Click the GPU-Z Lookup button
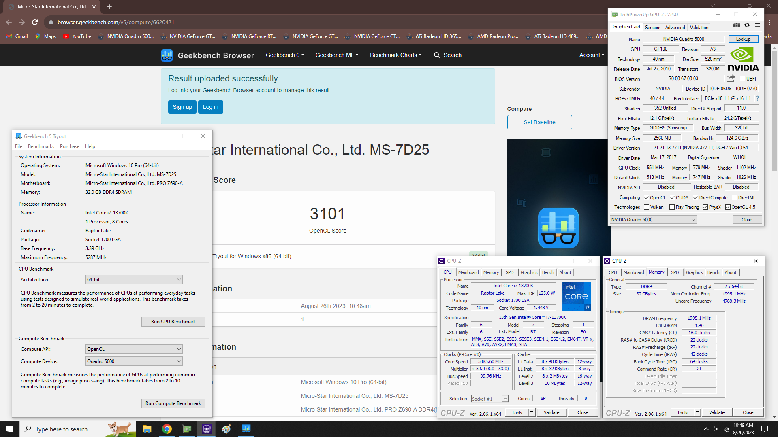778x437 pixels. pyautogui.click(x=743, y=39)
